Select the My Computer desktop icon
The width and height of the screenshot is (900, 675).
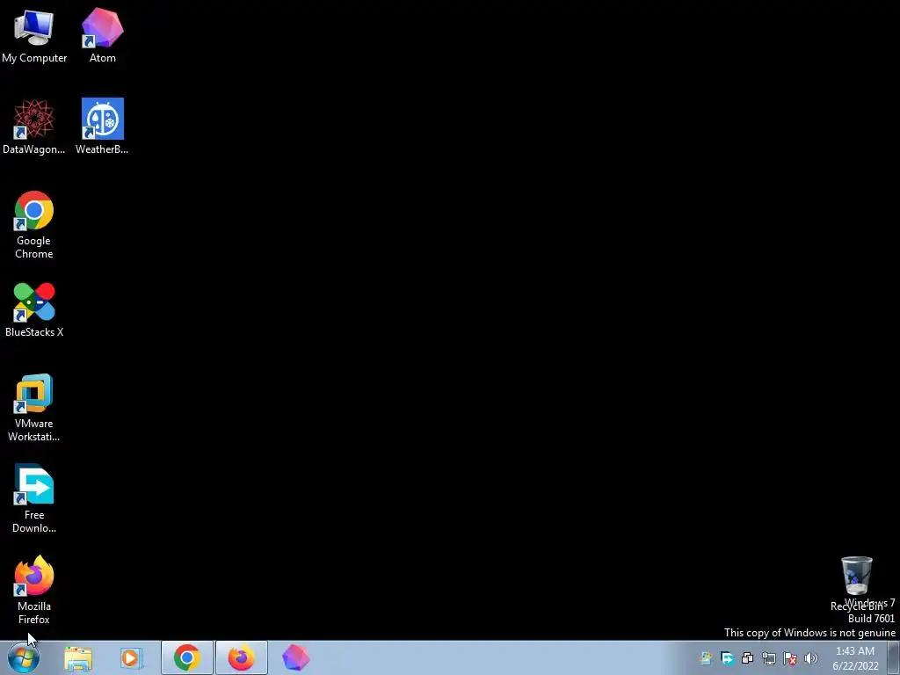coord(34,35)
